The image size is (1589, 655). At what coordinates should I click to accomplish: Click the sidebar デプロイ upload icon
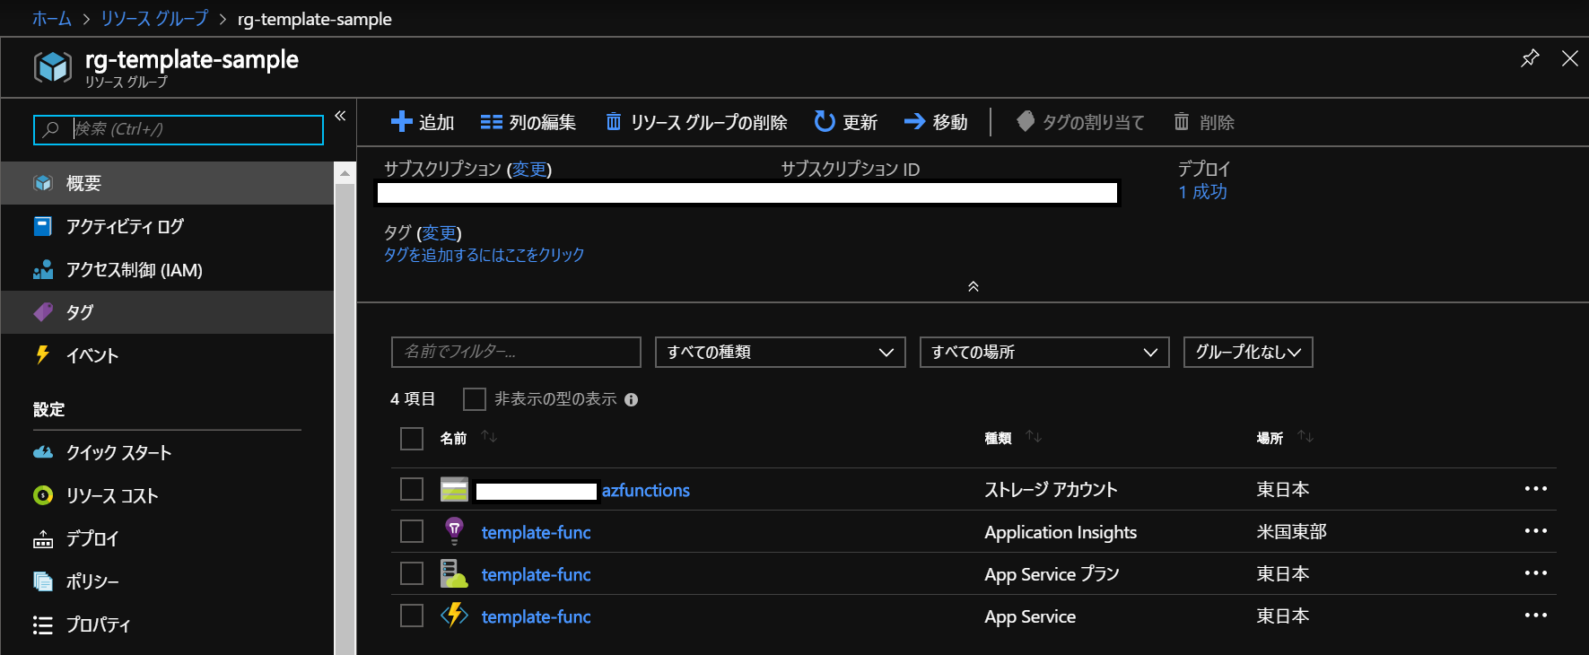click(43, 538)
